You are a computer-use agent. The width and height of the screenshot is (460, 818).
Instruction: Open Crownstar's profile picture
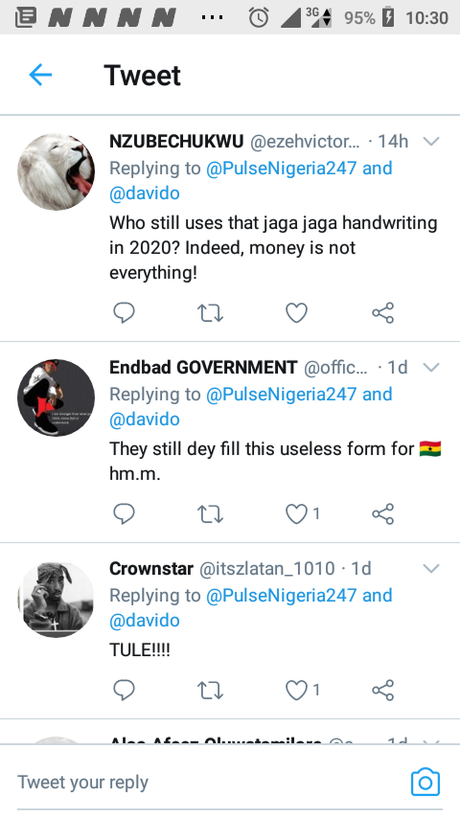point(56,600)
